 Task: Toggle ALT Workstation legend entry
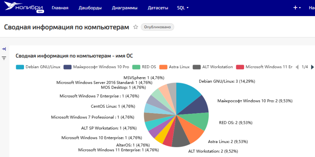point(213,67)
